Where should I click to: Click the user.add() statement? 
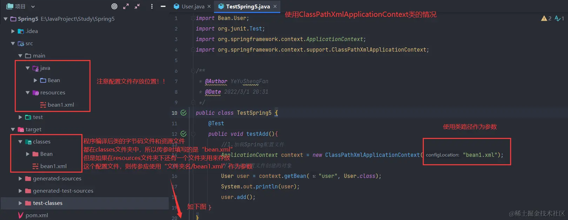(238, 197)
